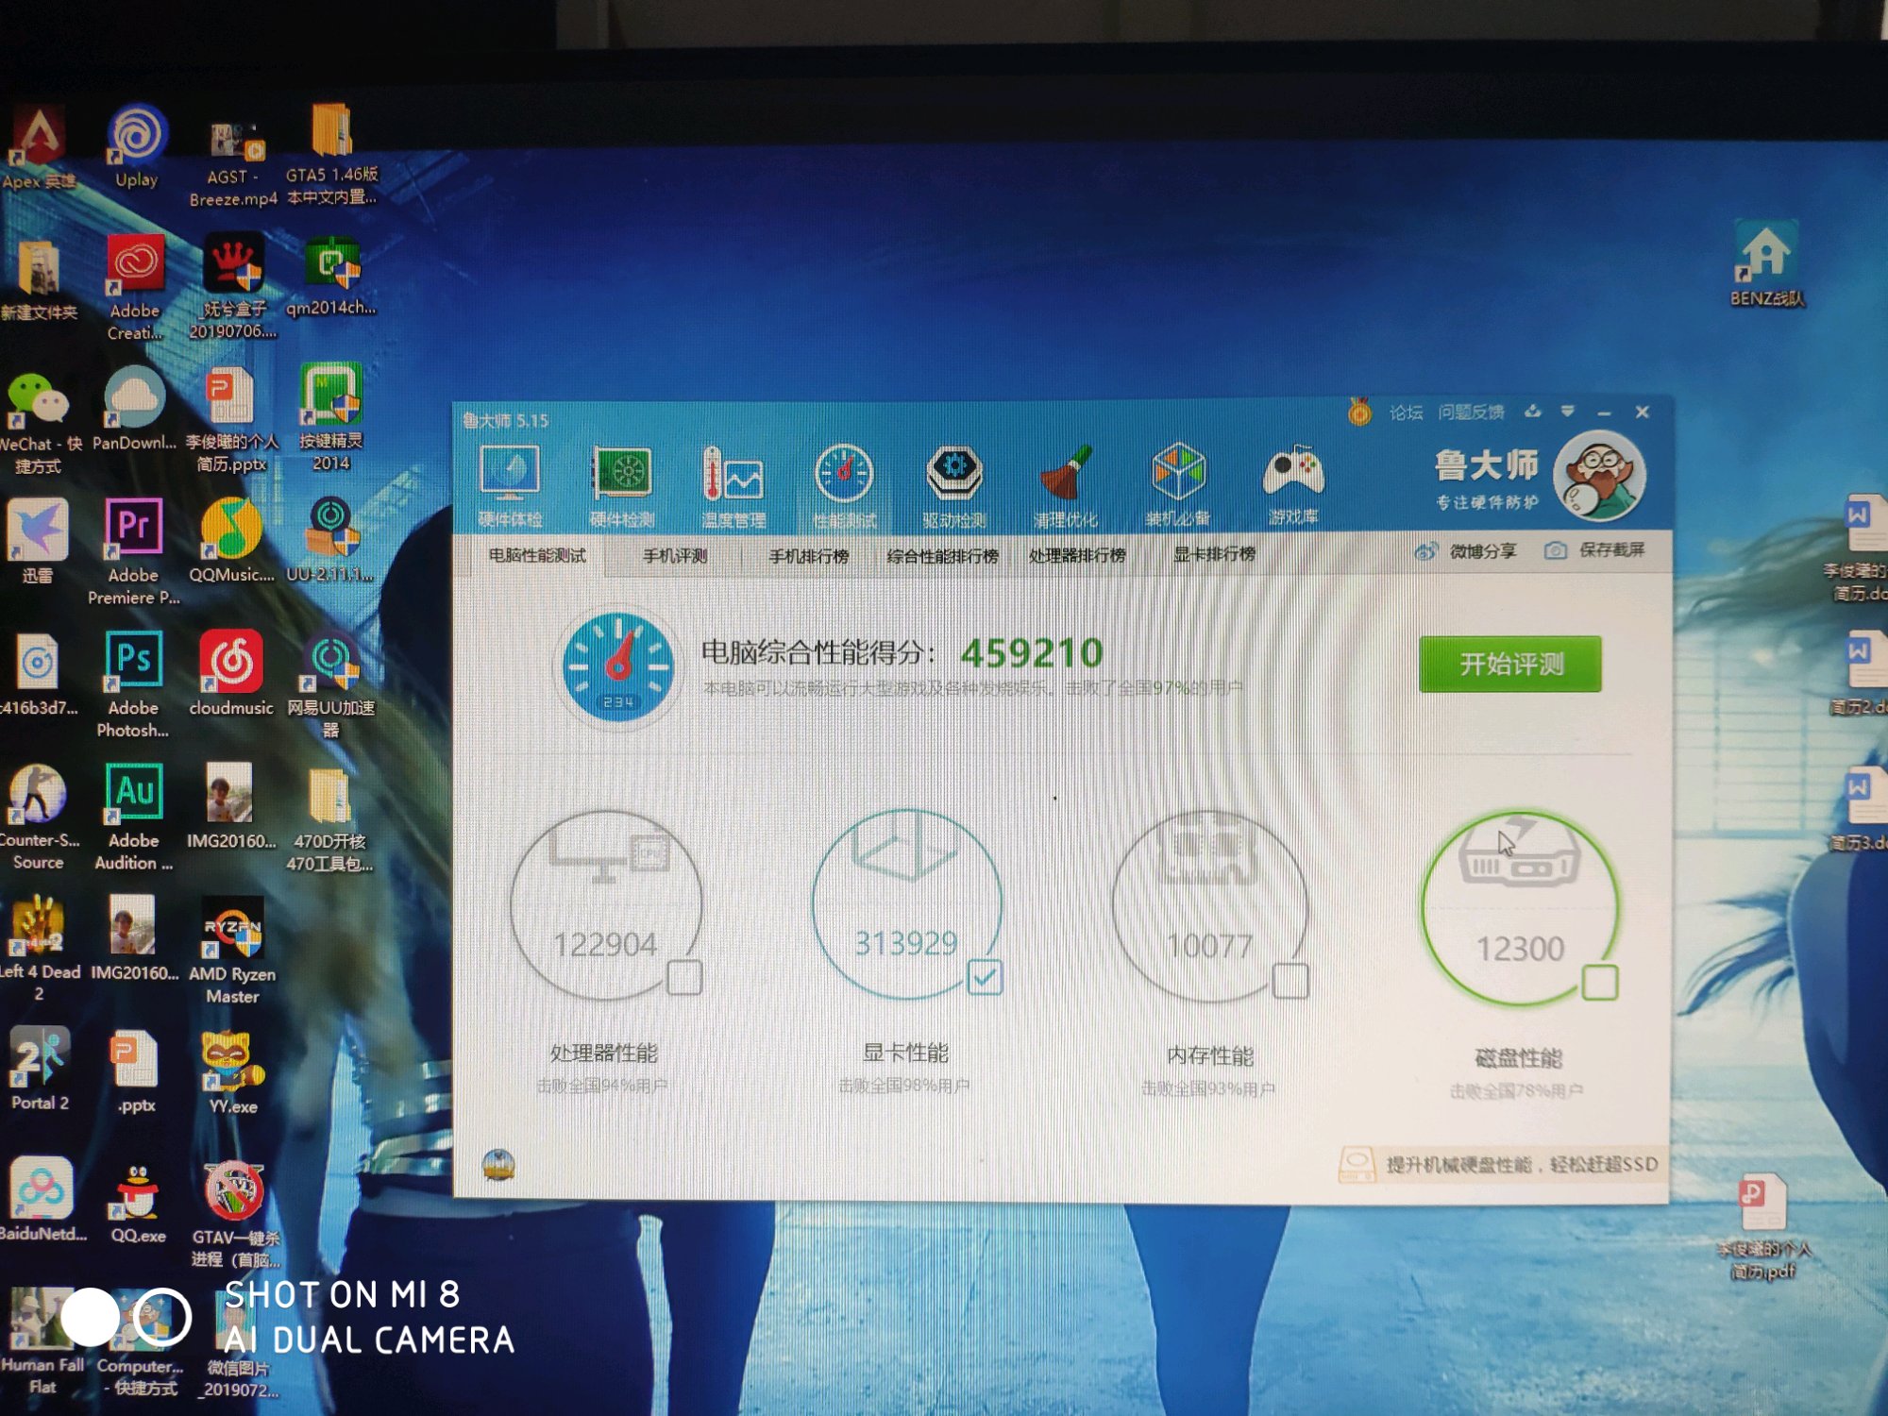The width and height of the screenshot is (1888, 1416).
Task: Enable the 内存性能 checkbox
Action: 1290,981
